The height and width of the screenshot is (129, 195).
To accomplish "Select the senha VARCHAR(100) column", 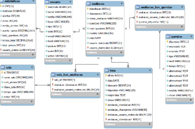I will pos(59,17).
